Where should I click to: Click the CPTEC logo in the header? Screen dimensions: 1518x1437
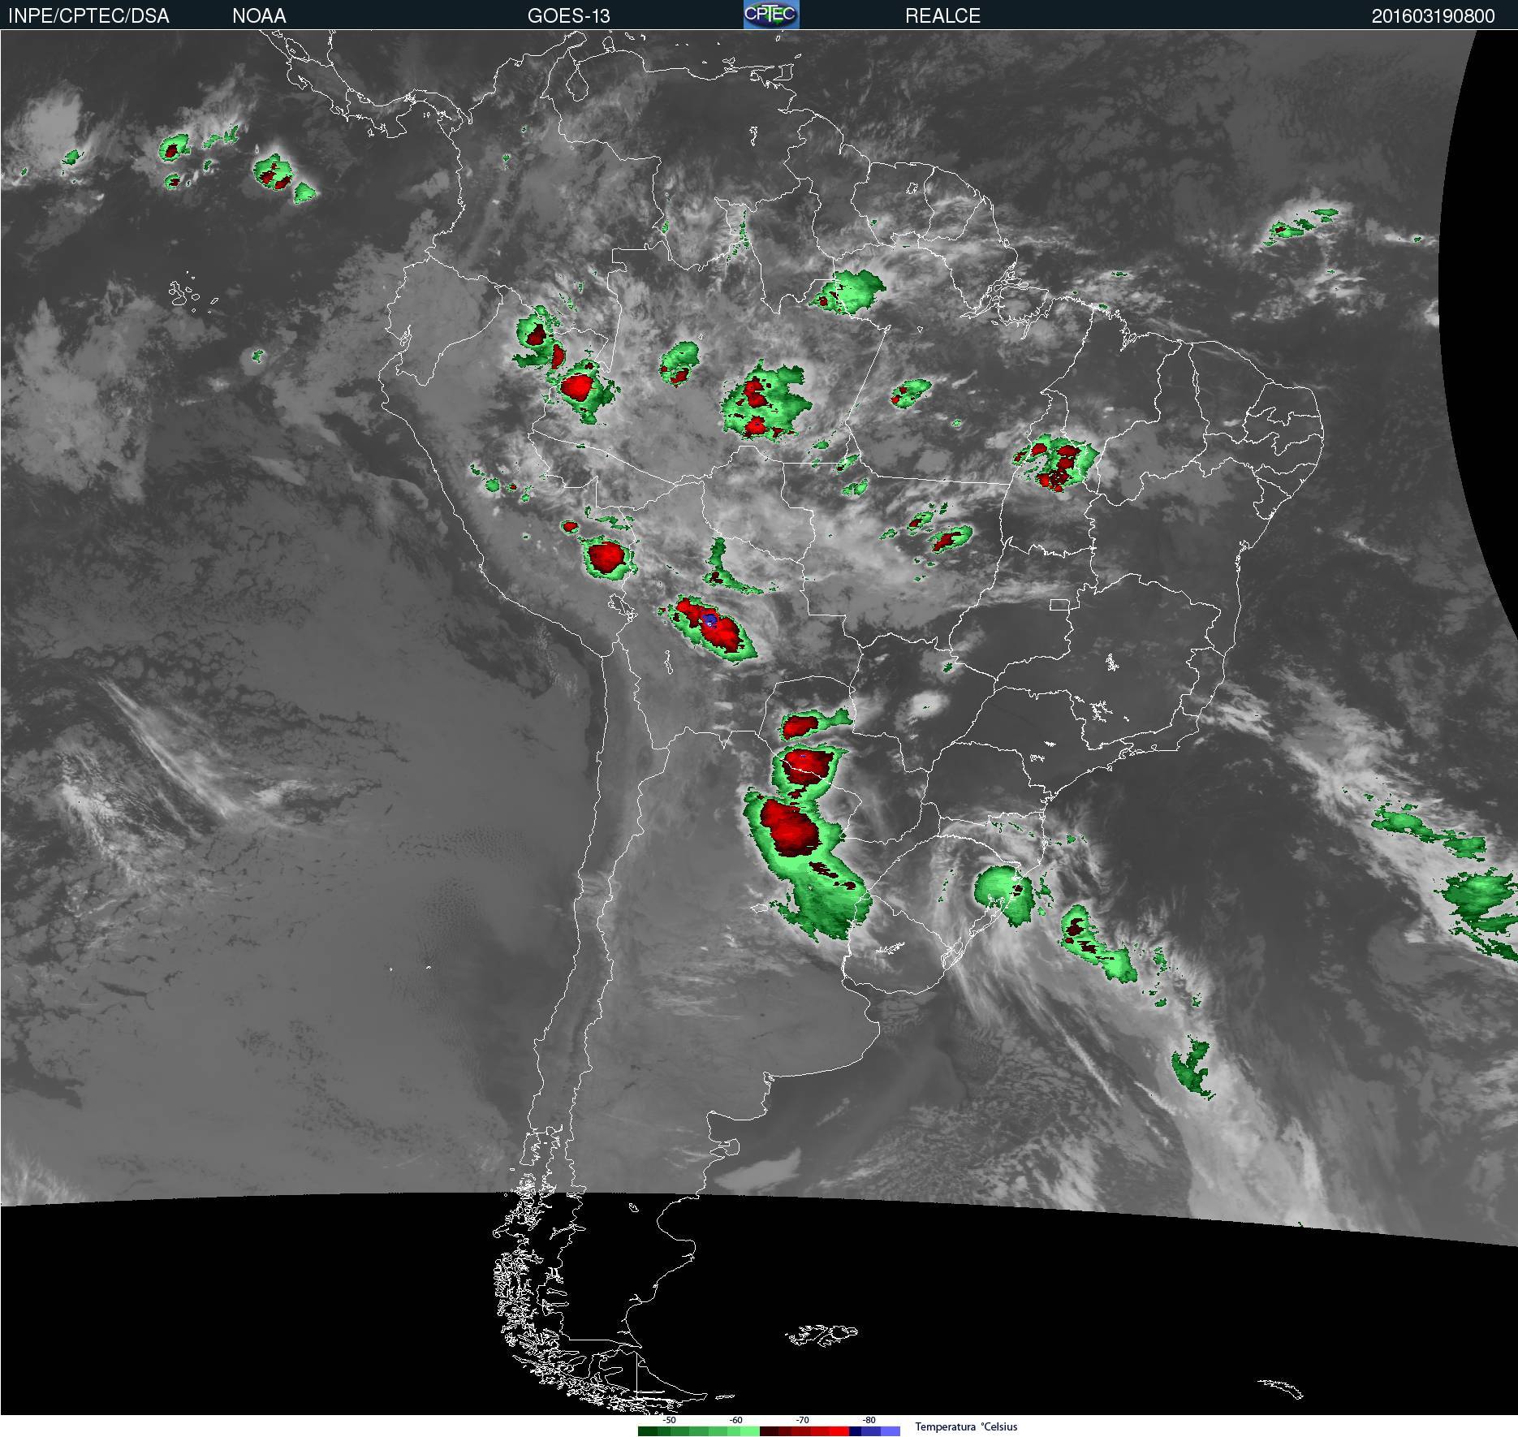(x=771, y=15)
